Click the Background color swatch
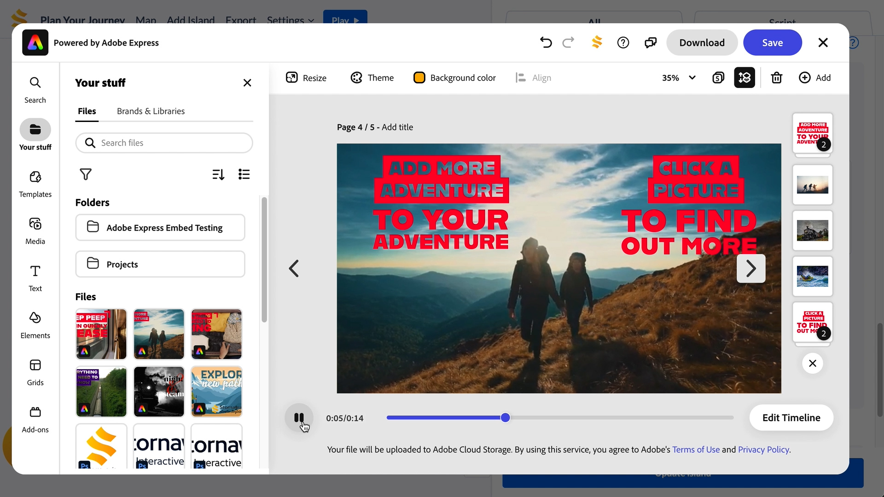 419,78
